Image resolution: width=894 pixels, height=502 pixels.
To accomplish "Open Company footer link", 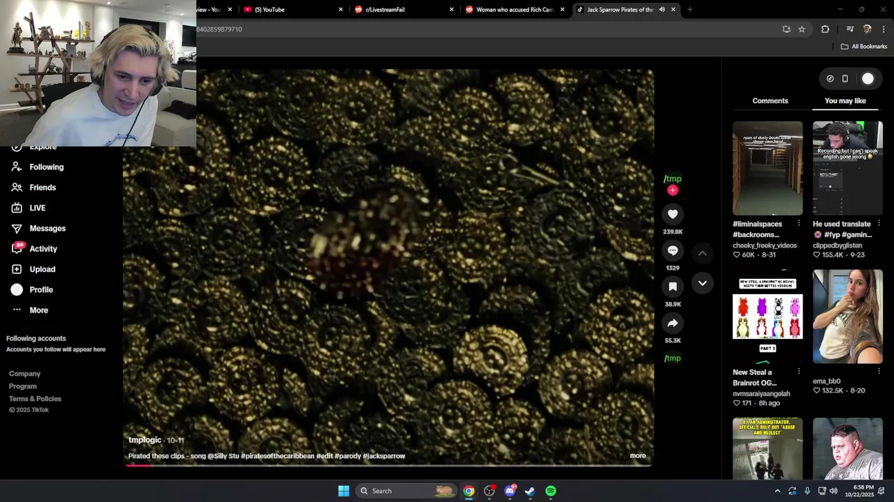I will tap(24, 374).
